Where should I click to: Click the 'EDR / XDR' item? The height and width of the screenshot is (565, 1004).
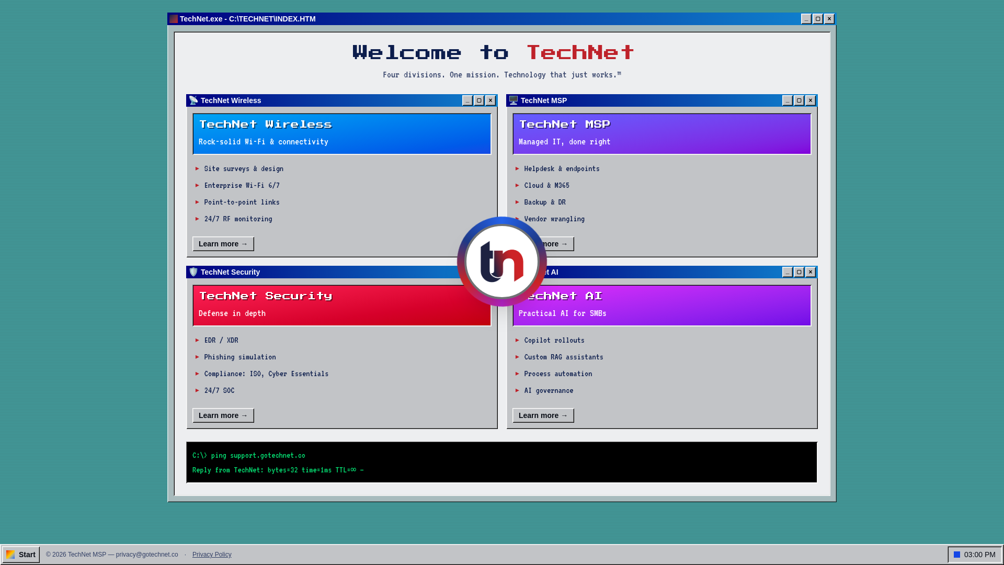[x=221, y=340]
